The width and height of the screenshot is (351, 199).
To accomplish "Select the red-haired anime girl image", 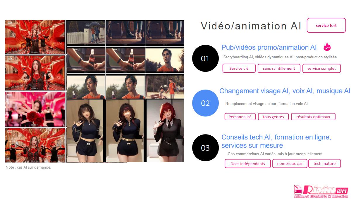I will pos(165,131).
